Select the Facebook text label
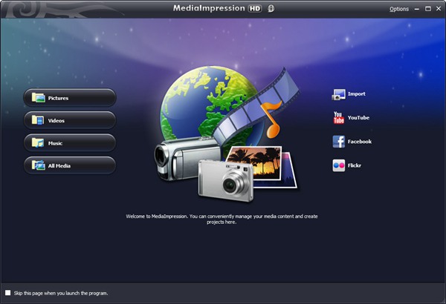The height and width of the screenshot is (304, 446). pyautogui.click(x=359, y=142)
